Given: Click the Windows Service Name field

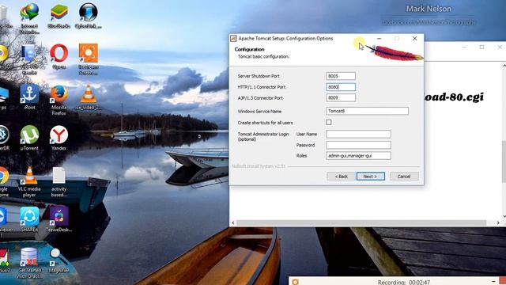Looking at the screenshot, I should 367,111.
